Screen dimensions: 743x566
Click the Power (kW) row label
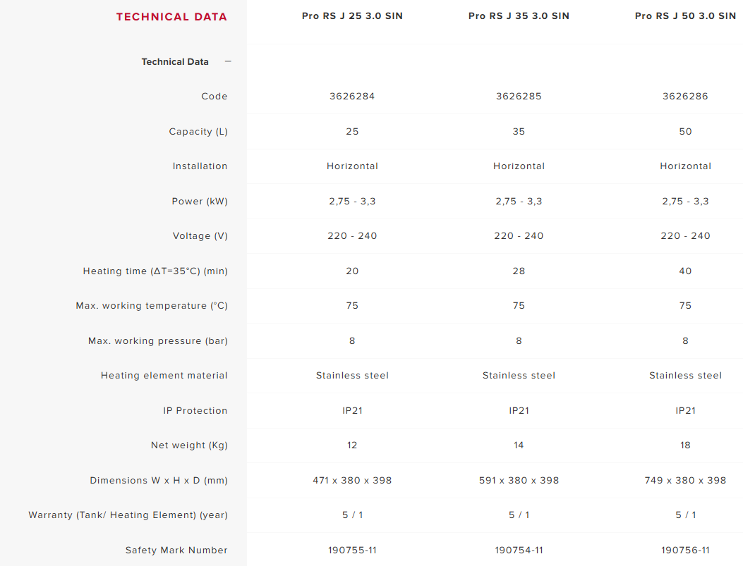(200, 201)
